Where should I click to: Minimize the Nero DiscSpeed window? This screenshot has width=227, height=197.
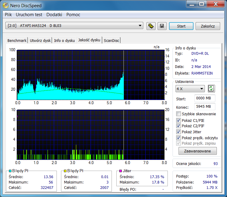click(192, 4)
